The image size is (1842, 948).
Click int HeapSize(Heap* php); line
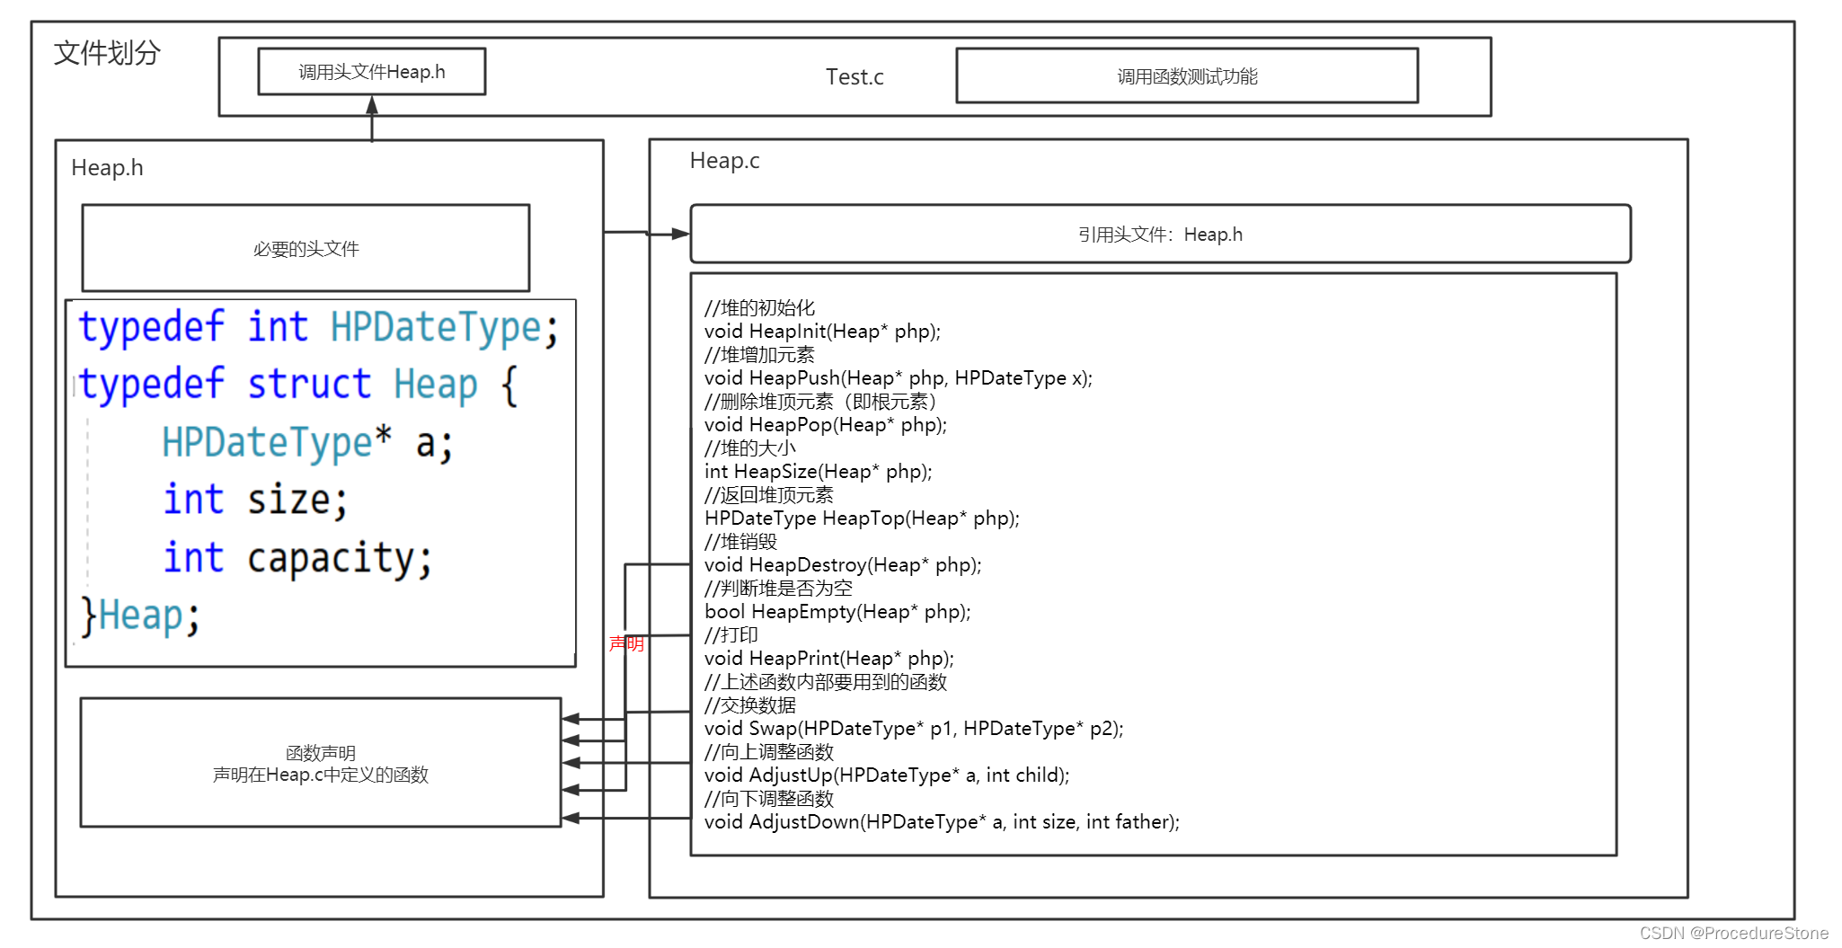click(x=819, y=472)
